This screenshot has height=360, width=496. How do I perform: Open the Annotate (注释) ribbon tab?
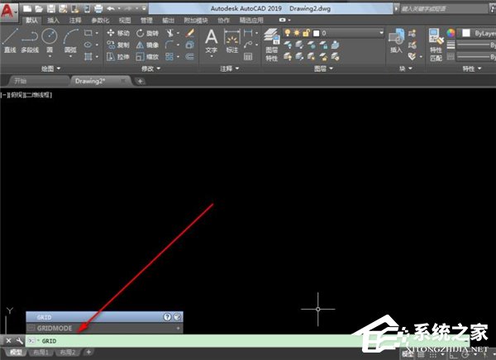pyautogui.click(x=75, y=20)
